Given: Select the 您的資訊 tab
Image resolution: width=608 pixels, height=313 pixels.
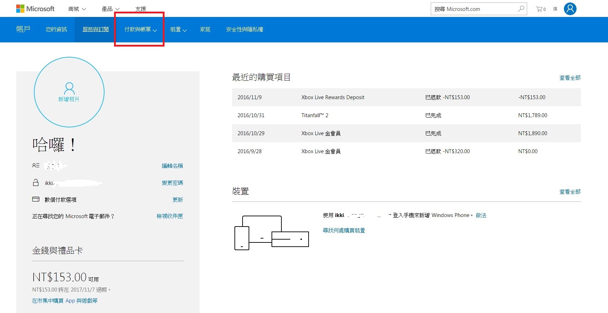Looking at the screenshot, I should point(56,30).
